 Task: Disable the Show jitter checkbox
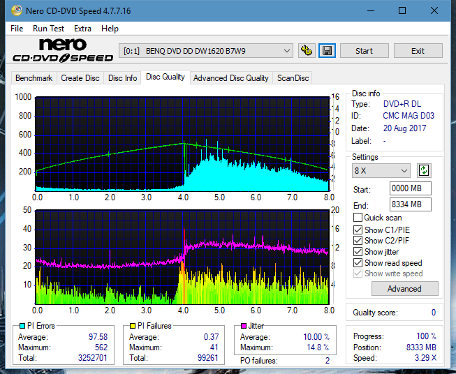tap(358, 252)
